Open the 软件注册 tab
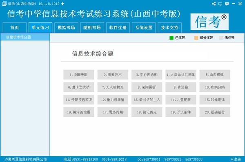Screen dimensions: 245x162 118,28
